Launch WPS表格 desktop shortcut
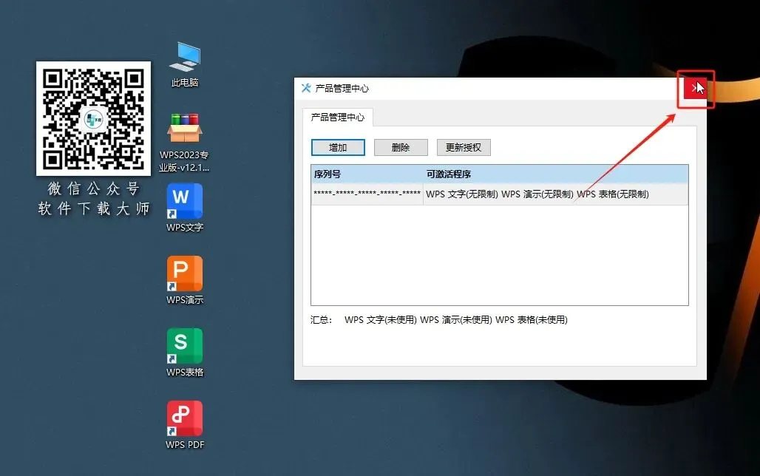Image resolution: width=760 pixels, height=476 pixels. pyautogui.click(x=185, y=353)
